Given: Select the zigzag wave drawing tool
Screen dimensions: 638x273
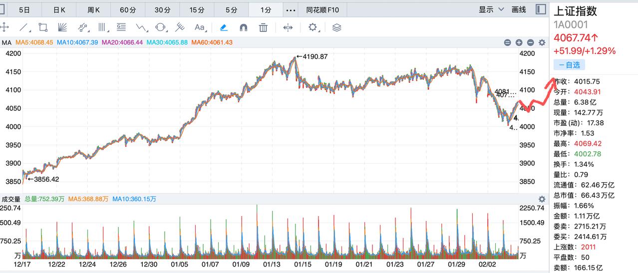Looking at the screenshot, I should point(141,27).
